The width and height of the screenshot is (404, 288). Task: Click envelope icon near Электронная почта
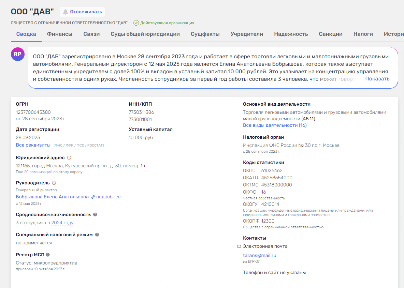[x=239, y=246]
